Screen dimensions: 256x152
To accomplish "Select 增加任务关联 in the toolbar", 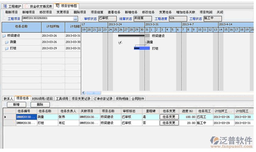I will coord(185,12).
